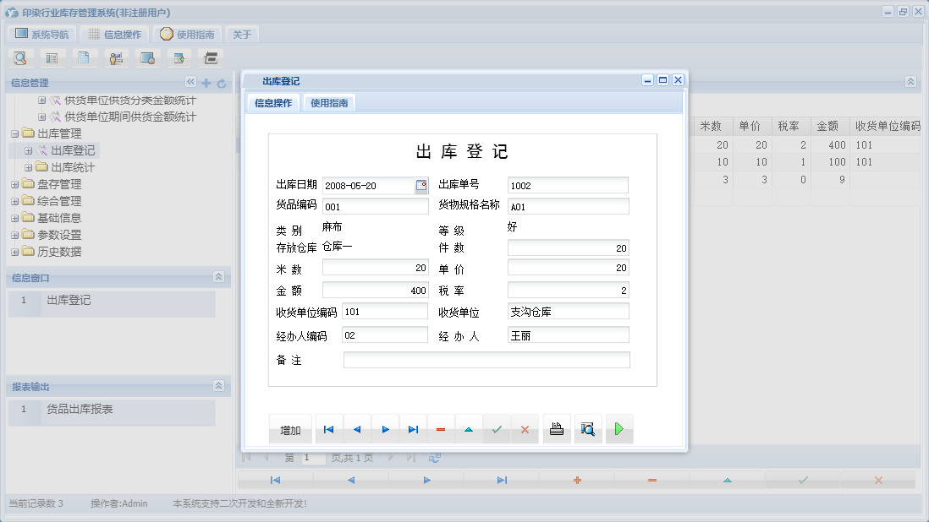Confirm the record with the green checkmark icon
Viewport: 929px width, 522px height.
click(x=496, y=429)
